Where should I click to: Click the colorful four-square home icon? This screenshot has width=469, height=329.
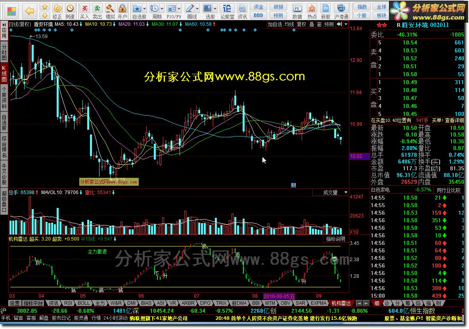point(11,11)
